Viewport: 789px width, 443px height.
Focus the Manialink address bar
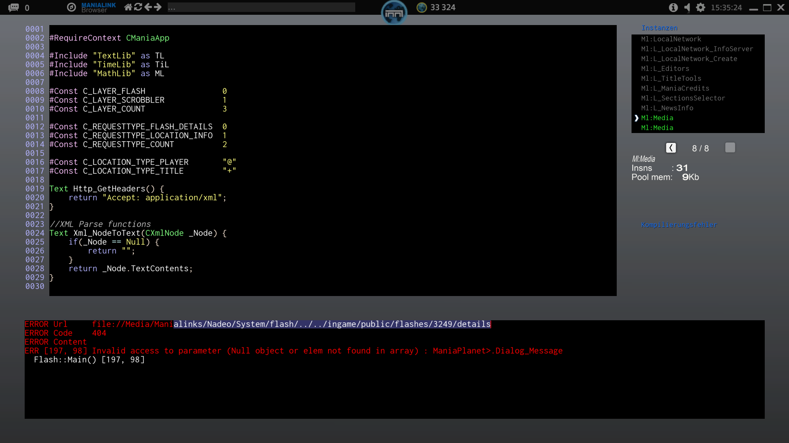tap(261, 7)
